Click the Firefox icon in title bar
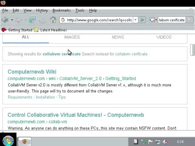The width and height of the screenshot is (195, 146). [x=3, y=3]
